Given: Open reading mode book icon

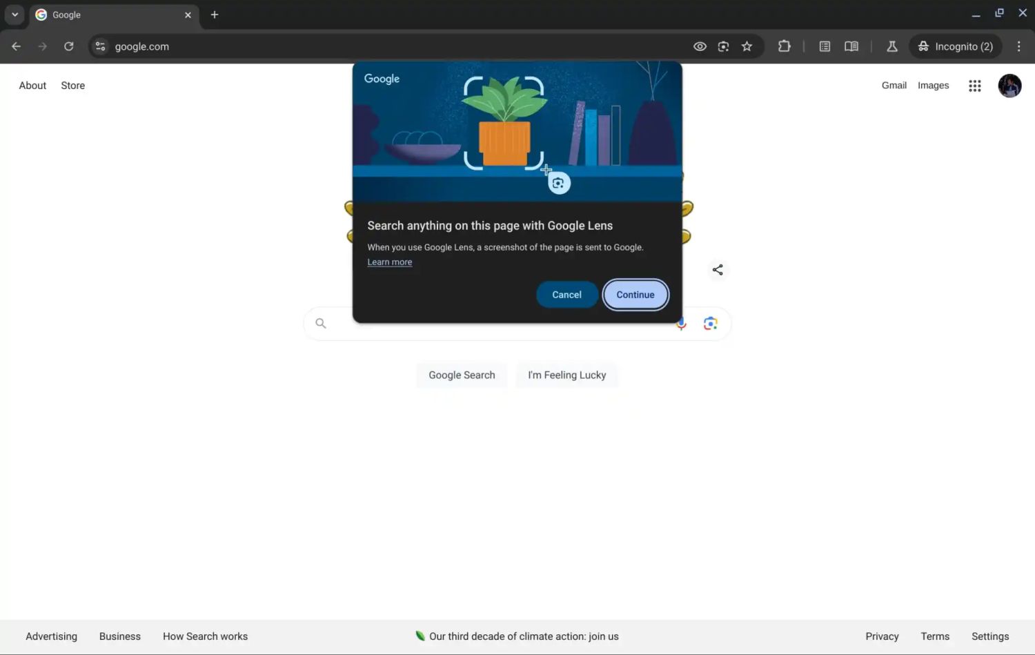Looking at the screenshot, I should click(851, 46).
